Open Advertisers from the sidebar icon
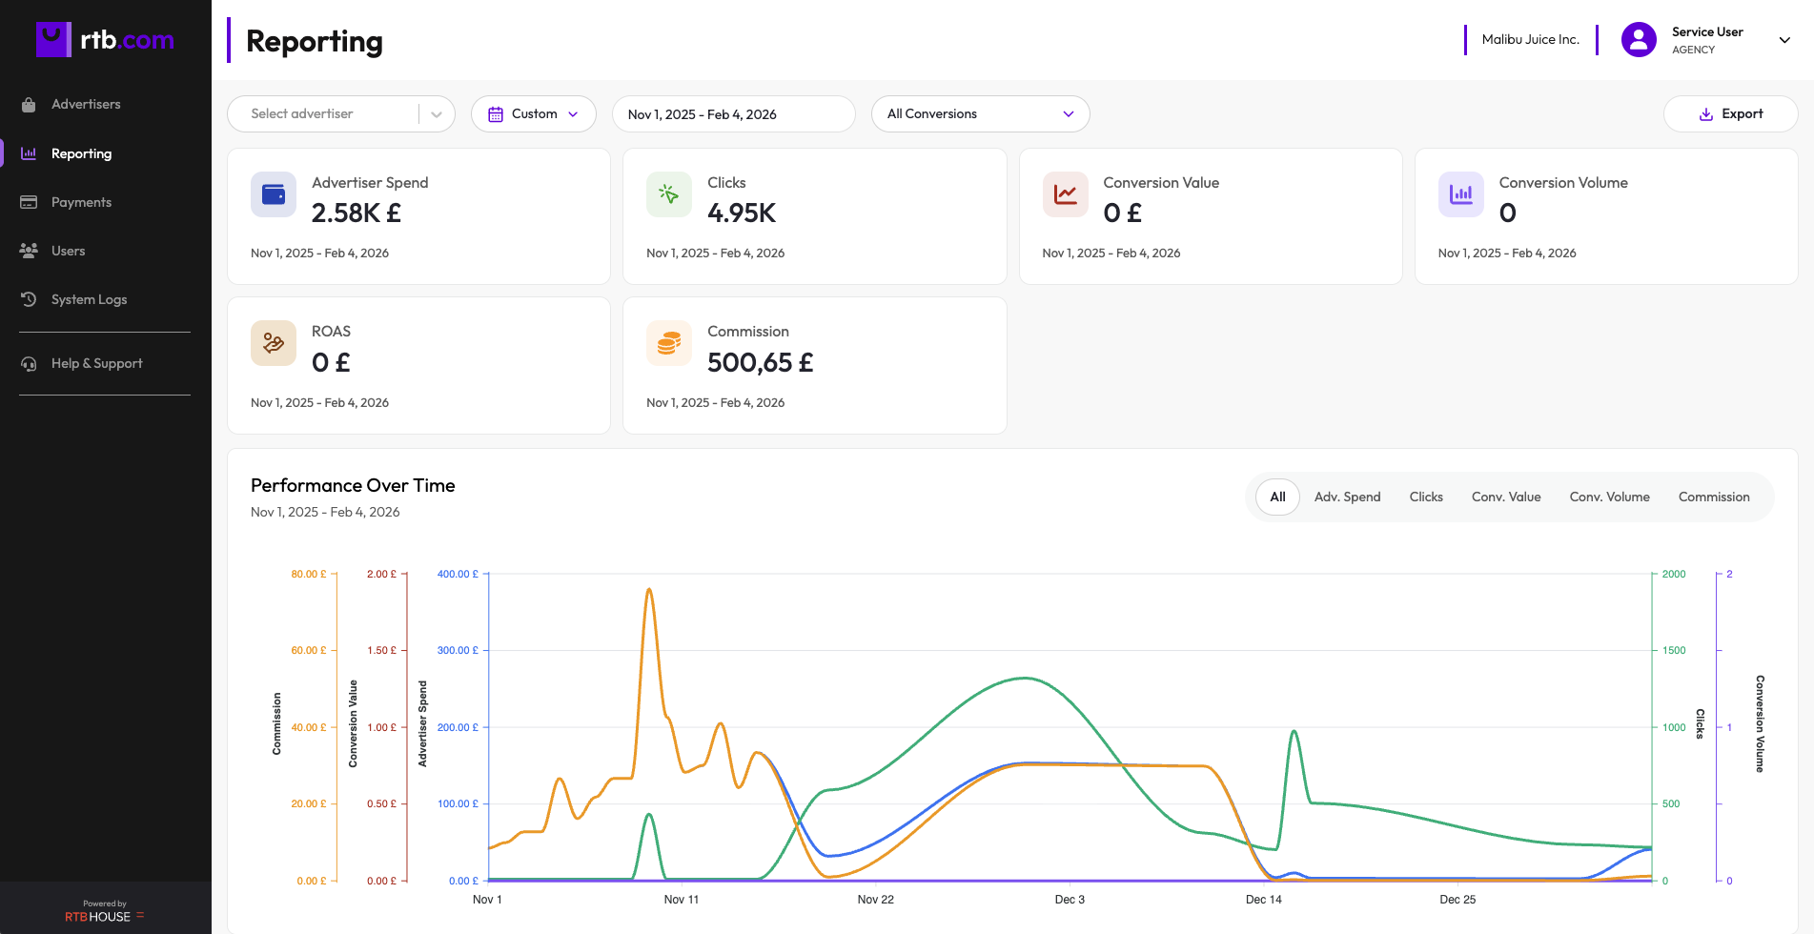The image size is (1814, 934). pos(29,105)
